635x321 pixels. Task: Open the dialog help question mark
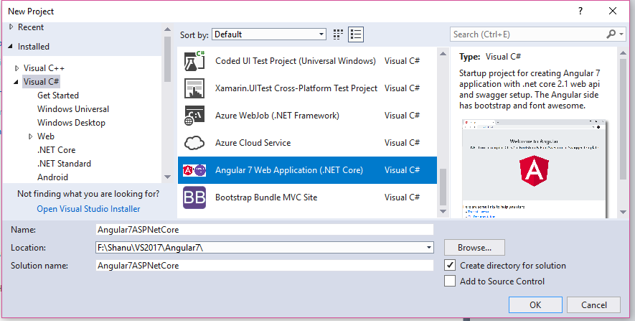[580, 11]
